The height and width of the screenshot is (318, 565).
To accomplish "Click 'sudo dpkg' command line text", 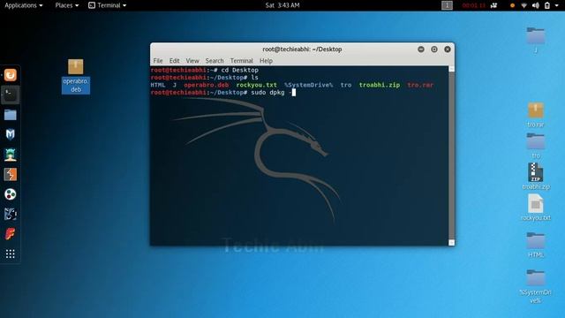I will [x=267, y=93].
